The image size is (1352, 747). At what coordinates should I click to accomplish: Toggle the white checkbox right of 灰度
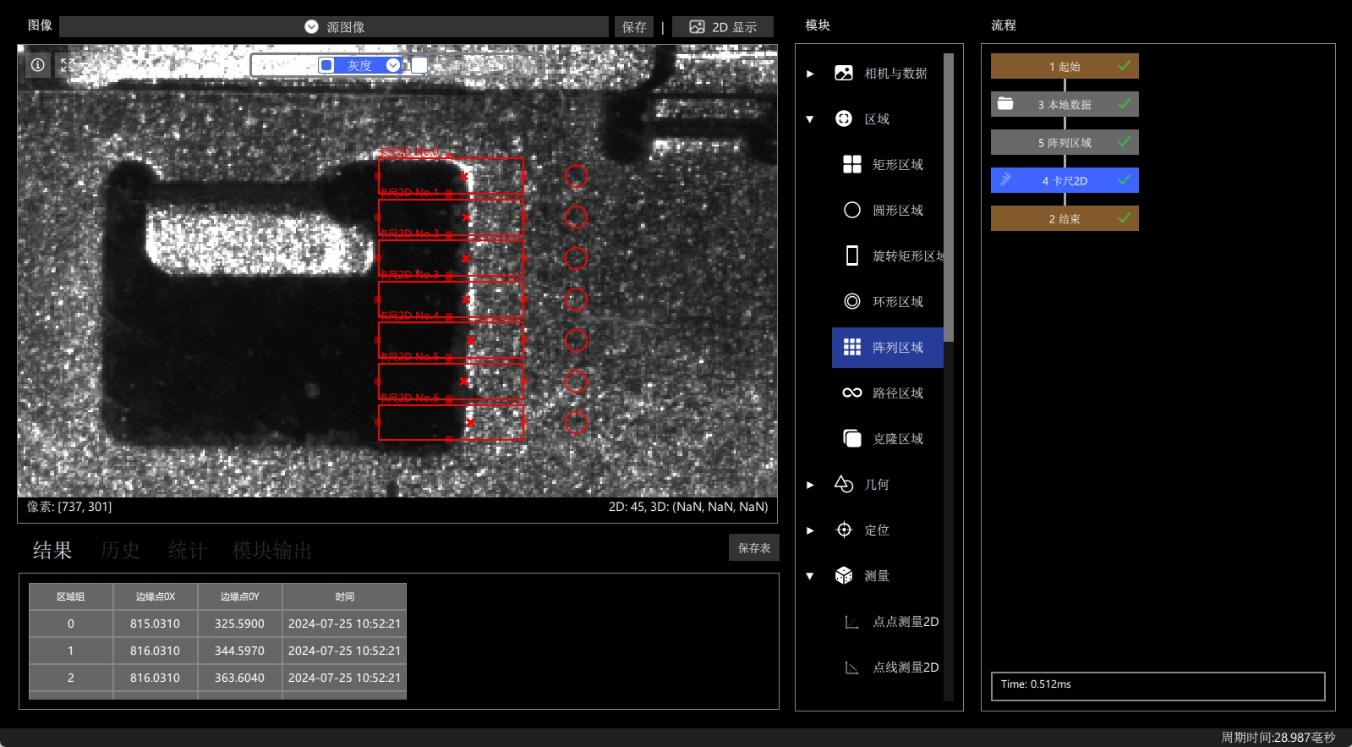click(419, 65)
